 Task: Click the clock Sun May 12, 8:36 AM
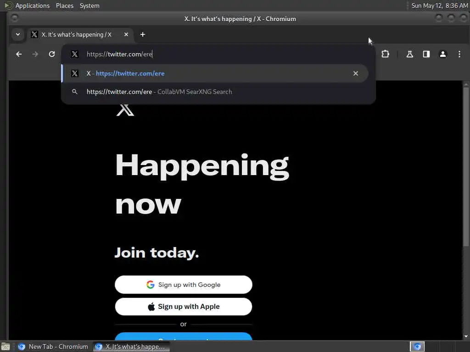point(439,5)
